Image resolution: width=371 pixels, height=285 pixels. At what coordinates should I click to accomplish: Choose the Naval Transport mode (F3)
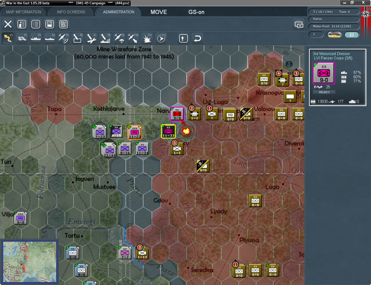coord(36,38)
